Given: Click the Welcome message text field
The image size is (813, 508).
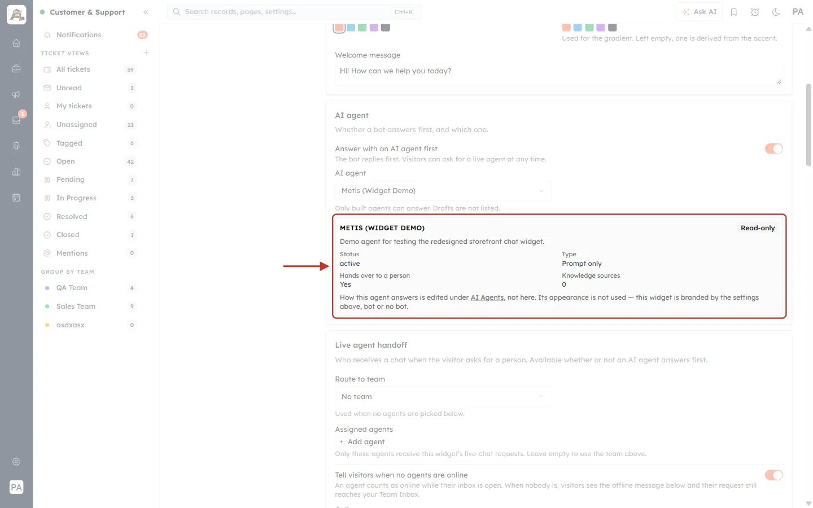Looking at the screenshot, I should [x=558, y=74].
